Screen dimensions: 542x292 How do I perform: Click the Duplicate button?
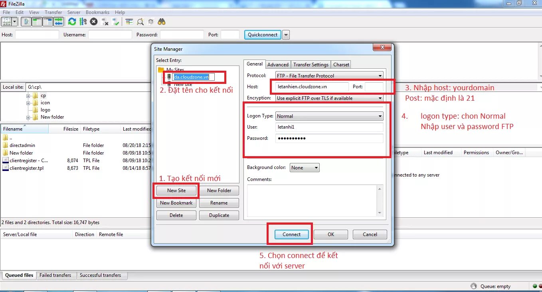219,215
